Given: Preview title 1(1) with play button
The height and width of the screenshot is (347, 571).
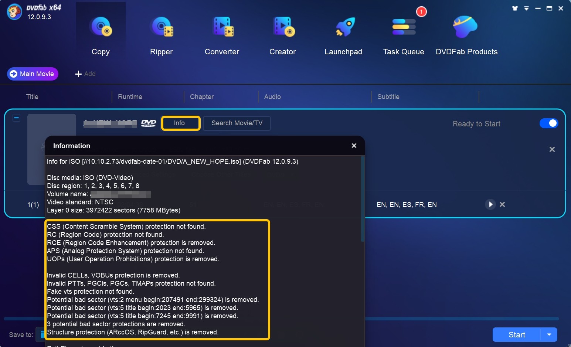Looking at the screenshot, I should coord(490,204).
